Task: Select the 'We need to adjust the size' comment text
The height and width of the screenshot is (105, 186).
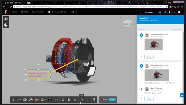Action: tap(160, 83)
